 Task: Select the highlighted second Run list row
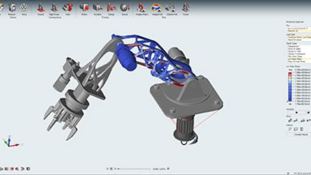[x=299, y=31]
